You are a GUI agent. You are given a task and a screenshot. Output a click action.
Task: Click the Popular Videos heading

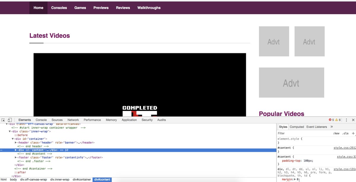point(282,114)
